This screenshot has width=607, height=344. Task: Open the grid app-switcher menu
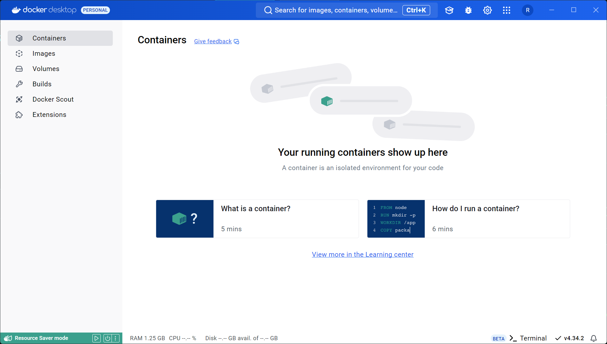tap(506, 10)
